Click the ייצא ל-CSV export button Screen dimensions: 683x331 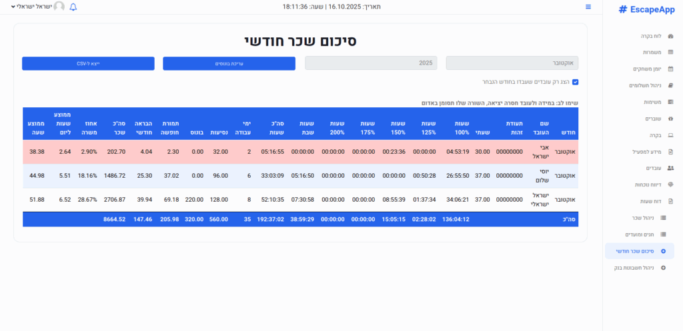tap(88, 63)
